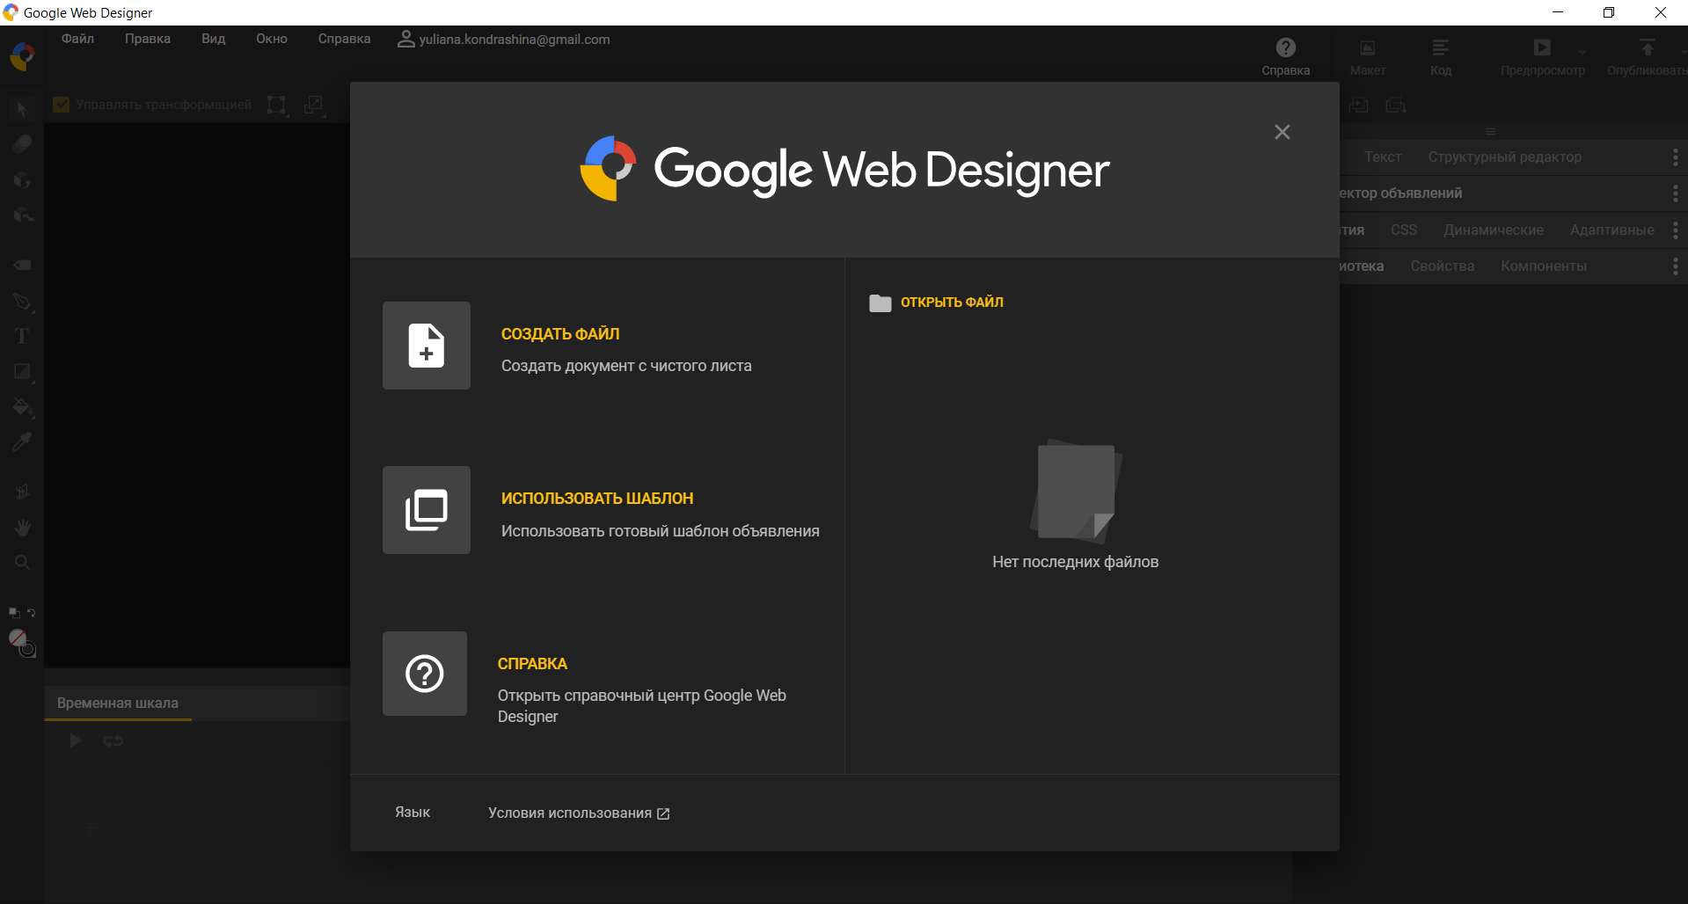Screen dimensions: 1688x904
Task: Select the Tag tool
Action: pos(22,265)
